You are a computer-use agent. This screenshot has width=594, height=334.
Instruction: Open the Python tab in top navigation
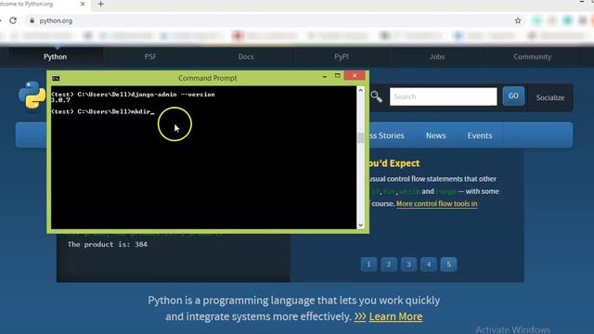(55, 57)
